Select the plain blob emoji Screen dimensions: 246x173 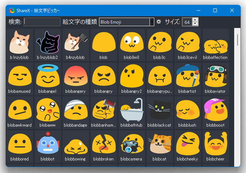tap(104, 45)
